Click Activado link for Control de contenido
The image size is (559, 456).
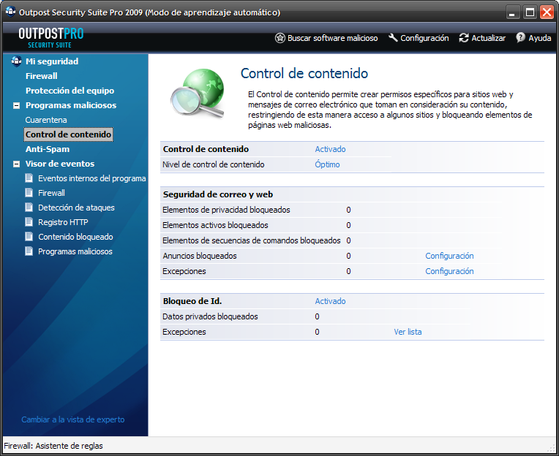pos(330,149)
